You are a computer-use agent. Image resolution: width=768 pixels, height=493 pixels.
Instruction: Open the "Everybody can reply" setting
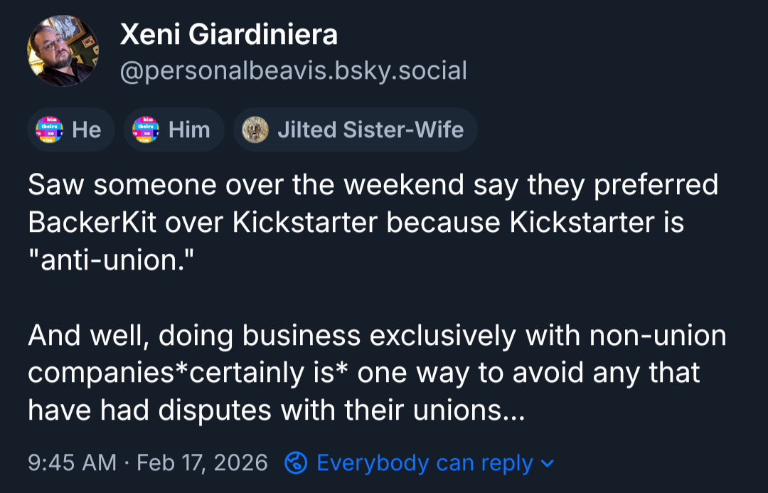coord(425,463)
